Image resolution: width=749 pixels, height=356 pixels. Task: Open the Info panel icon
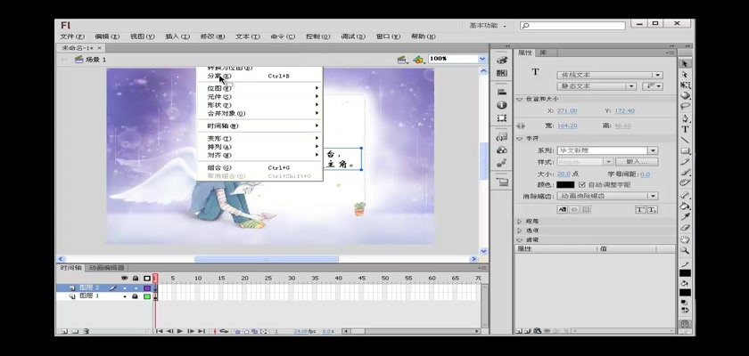point(501,105)
